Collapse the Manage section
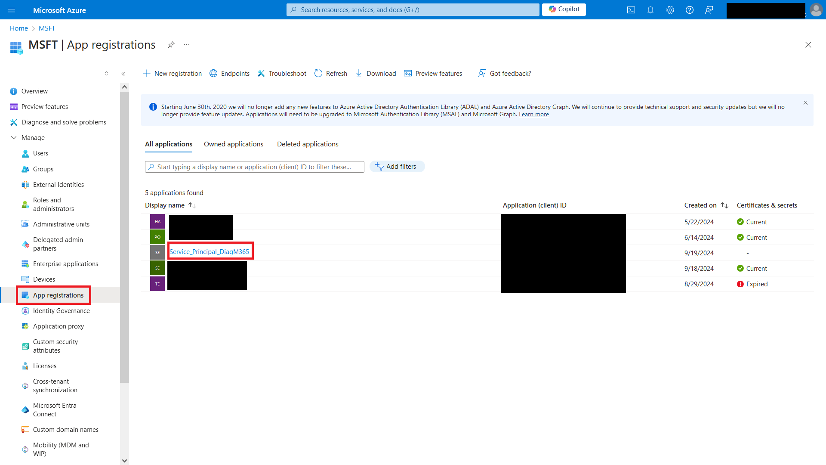 [14, 138]
